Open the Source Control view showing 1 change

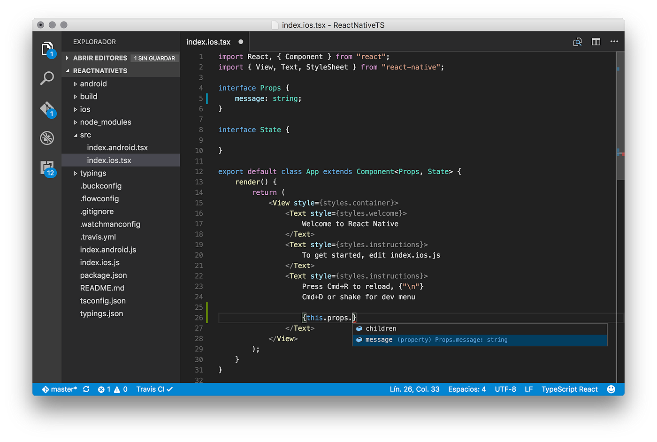tap(47, 108)
